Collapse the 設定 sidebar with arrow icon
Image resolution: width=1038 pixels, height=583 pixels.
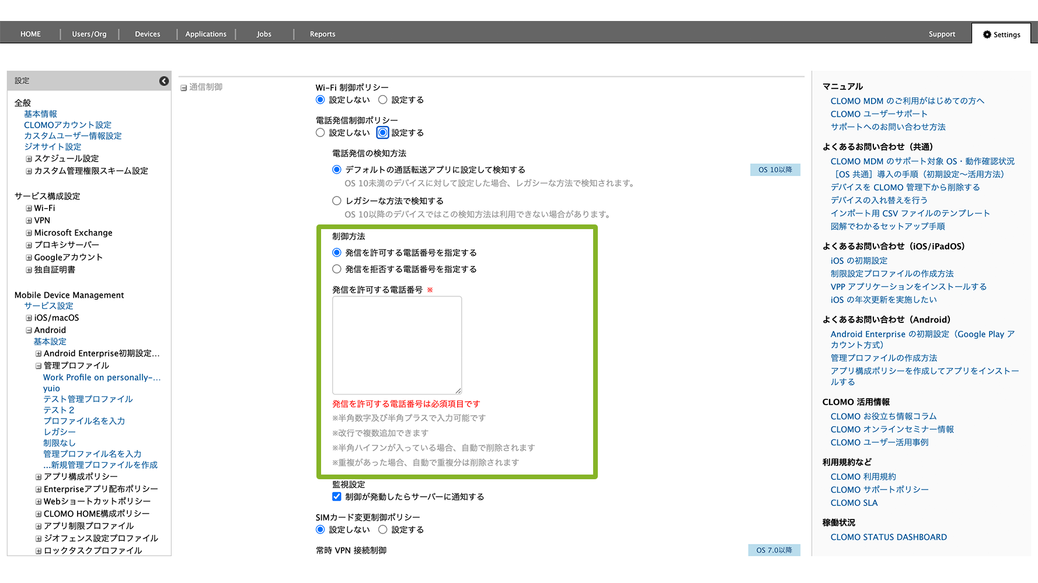pyautogui.click(x=164, y=81)
